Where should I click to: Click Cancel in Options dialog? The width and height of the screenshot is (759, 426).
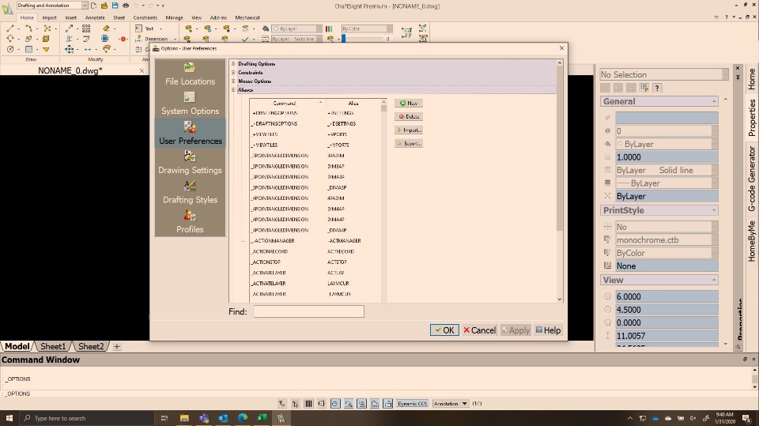pyautogui.click(x=479, y=330)
